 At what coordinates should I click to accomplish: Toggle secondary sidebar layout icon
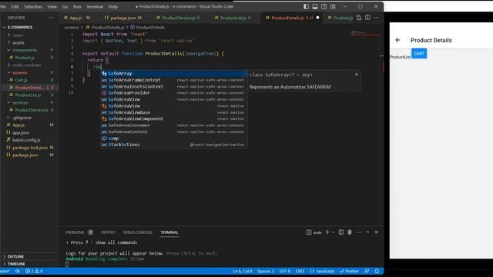324,6
